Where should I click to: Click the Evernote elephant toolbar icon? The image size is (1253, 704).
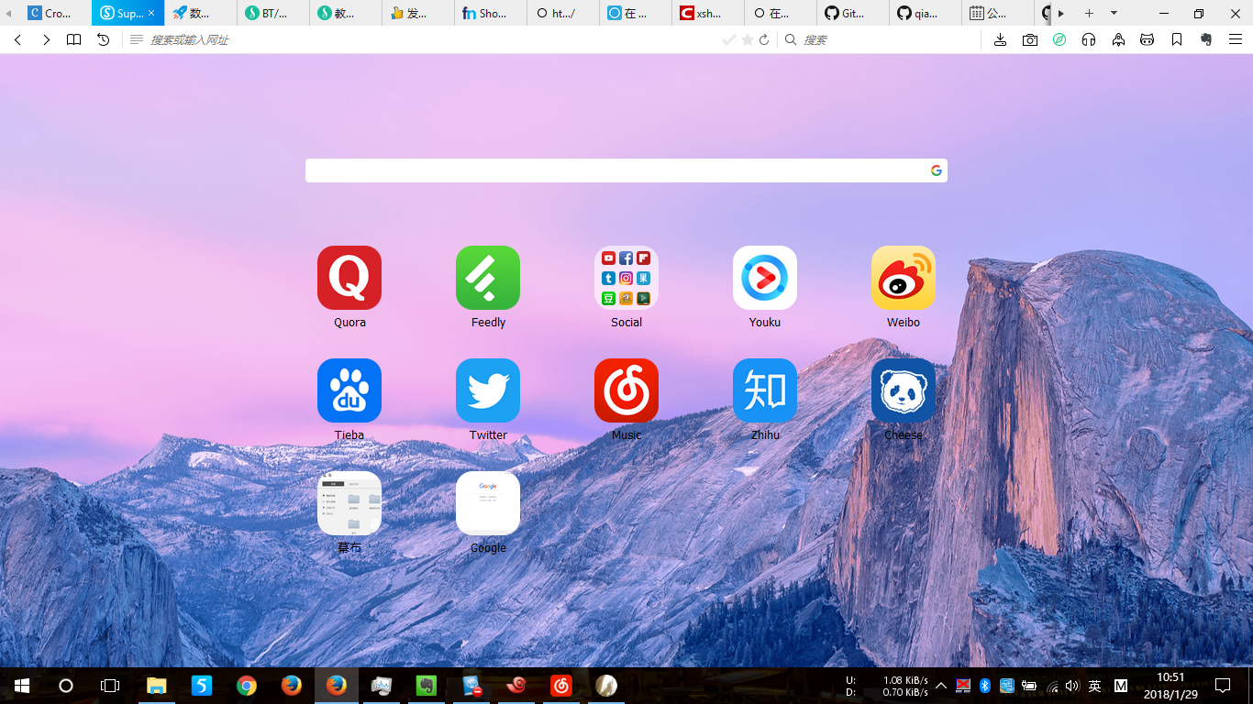click(1206, 40)
